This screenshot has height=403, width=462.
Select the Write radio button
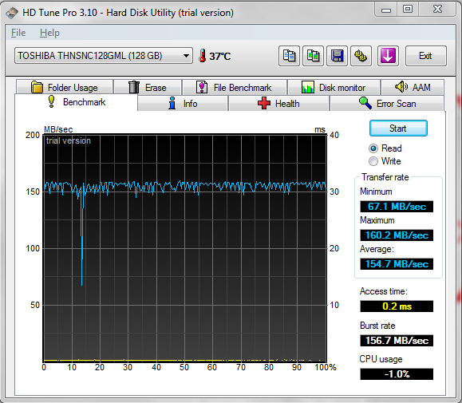(x=385, y=161)
